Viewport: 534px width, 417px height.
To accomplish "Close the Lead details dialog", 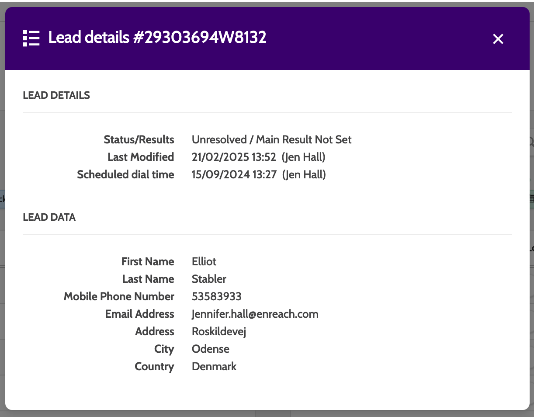I will click(498, 39).
